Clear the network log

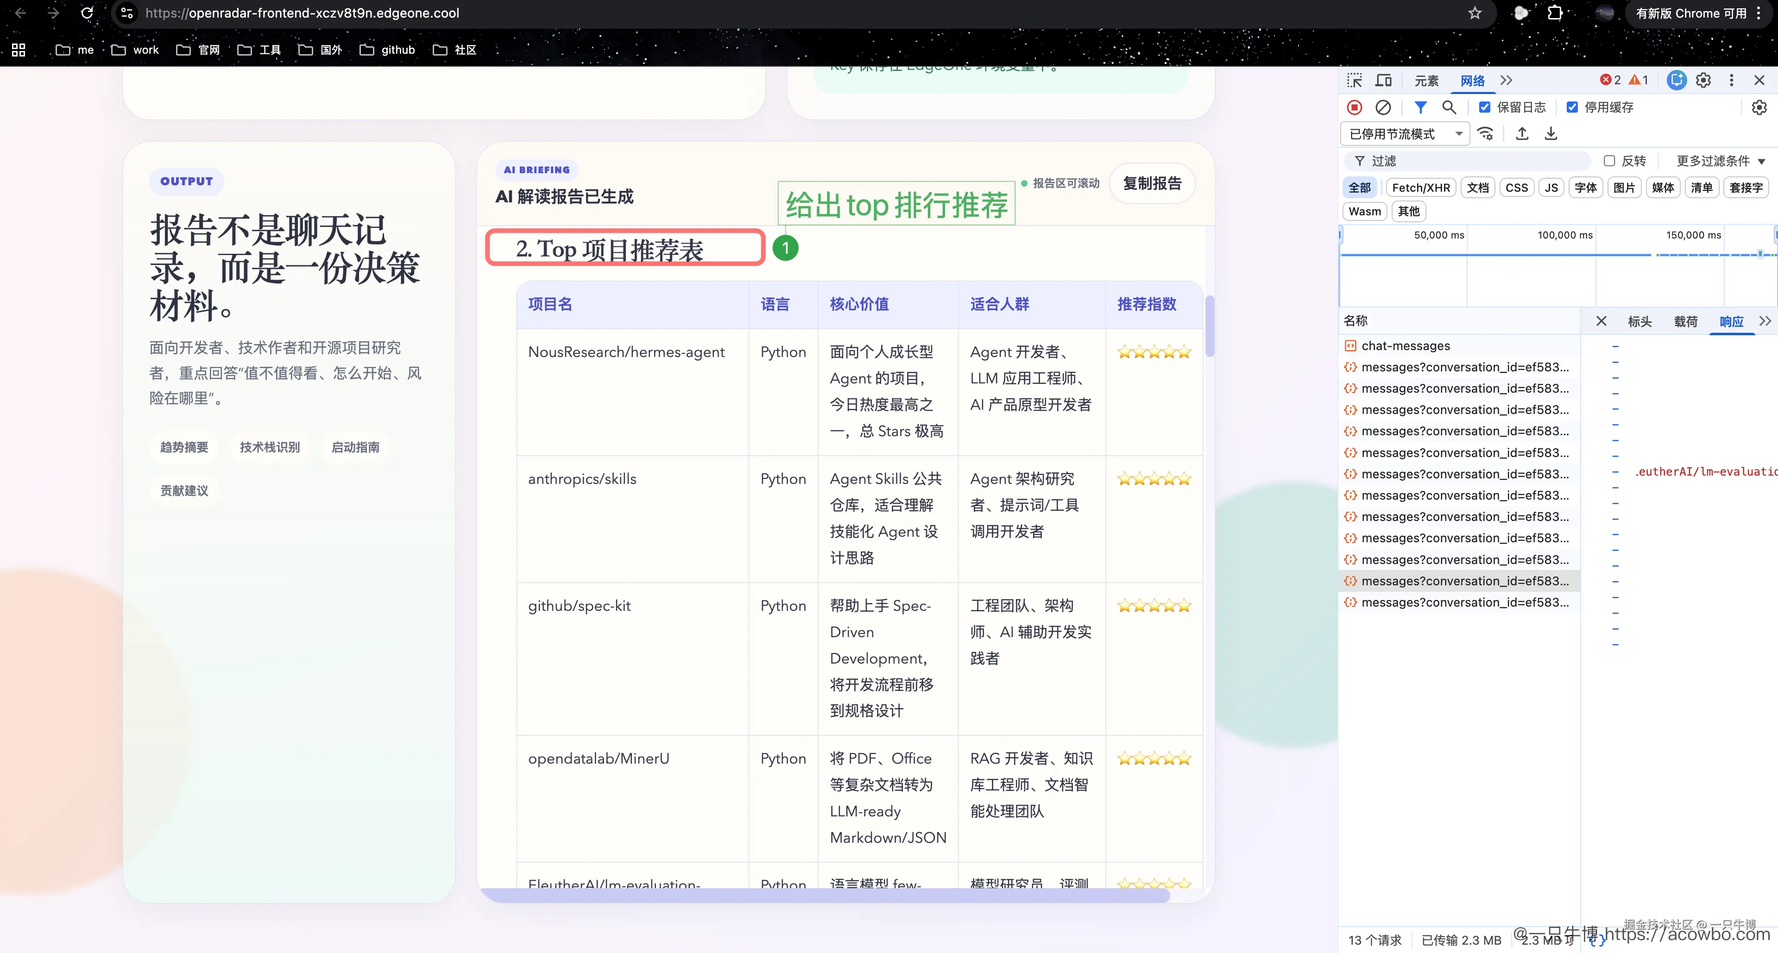click(x=1383, y=107)
